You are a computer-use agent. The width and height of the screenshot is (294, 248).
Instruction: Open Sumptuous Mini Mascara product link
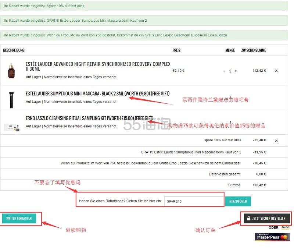click(x=97, y=93)
